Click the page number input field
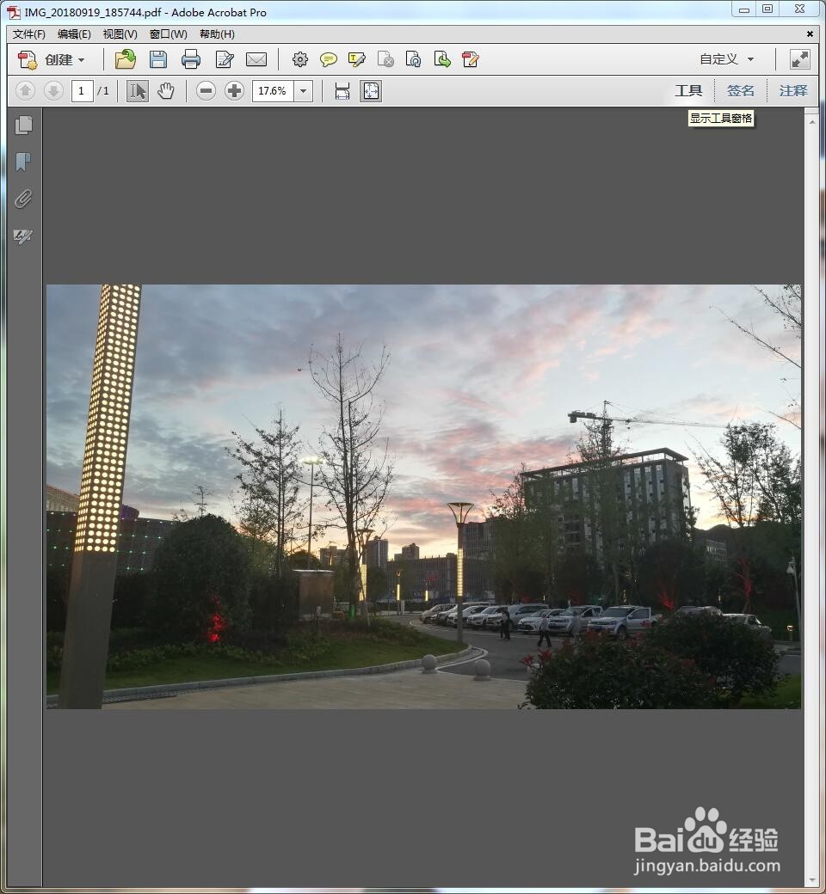Screen dimensions: 826x894 82,89
